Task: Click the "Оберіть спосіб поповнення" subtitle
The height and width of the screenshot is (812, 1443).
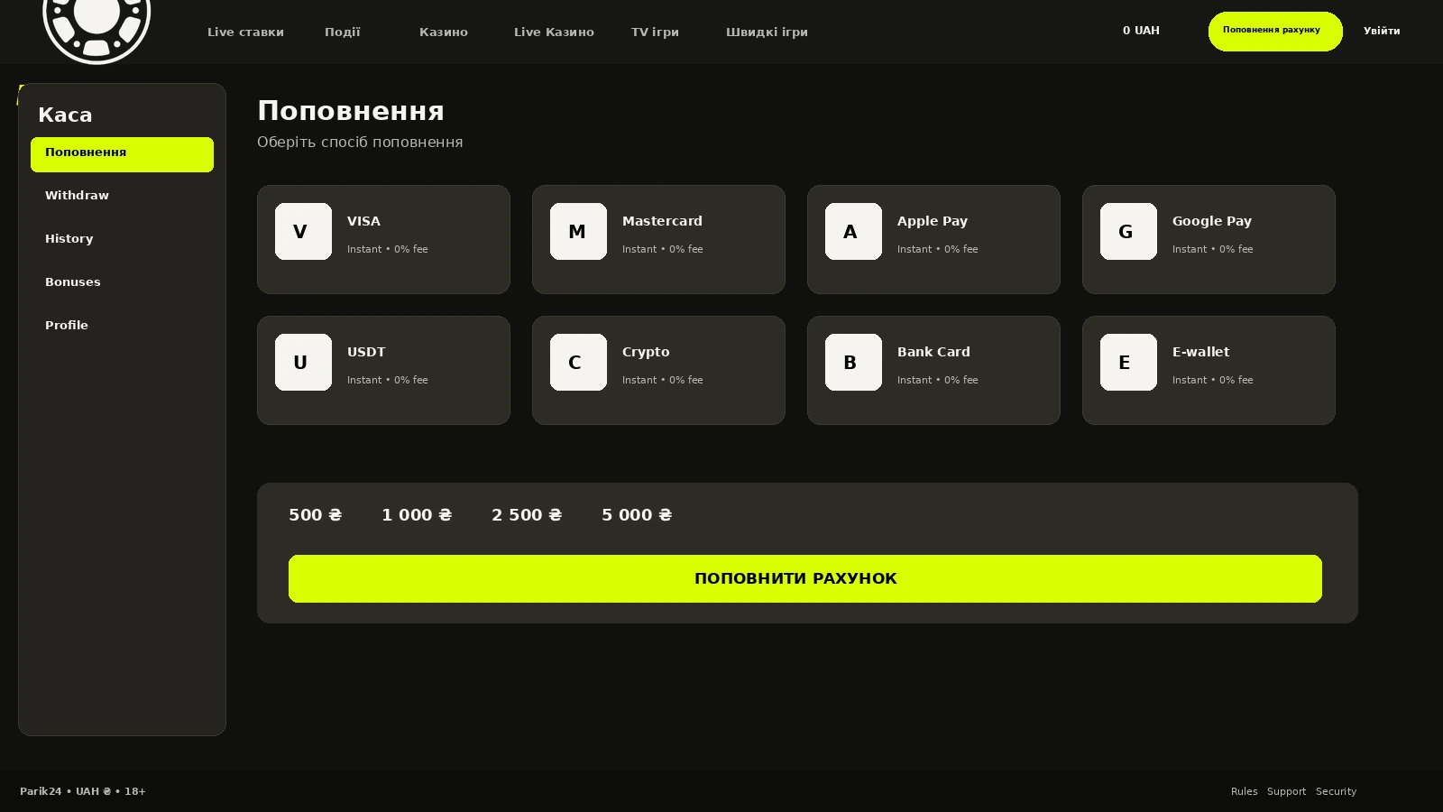Action: [360, 143]
